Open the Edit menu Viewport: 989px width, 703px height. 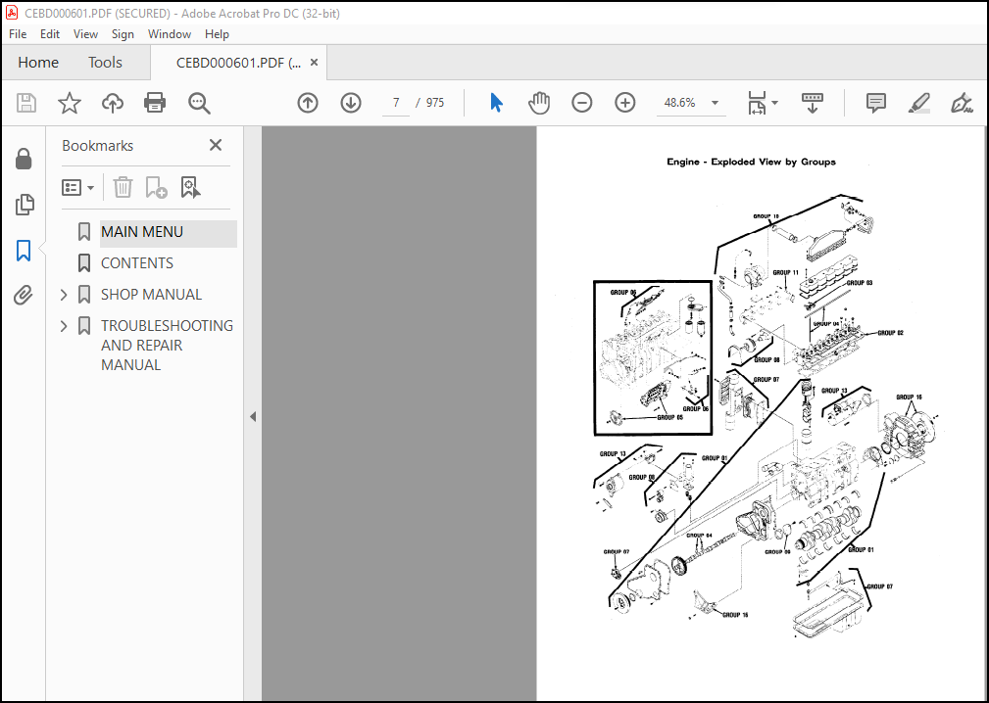click(50, 34)
